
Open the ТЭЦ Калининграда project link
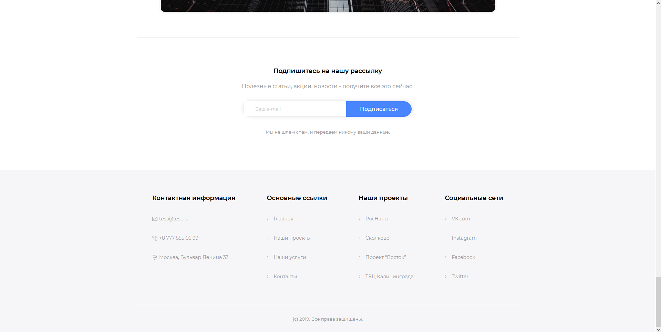pos(390,277)
